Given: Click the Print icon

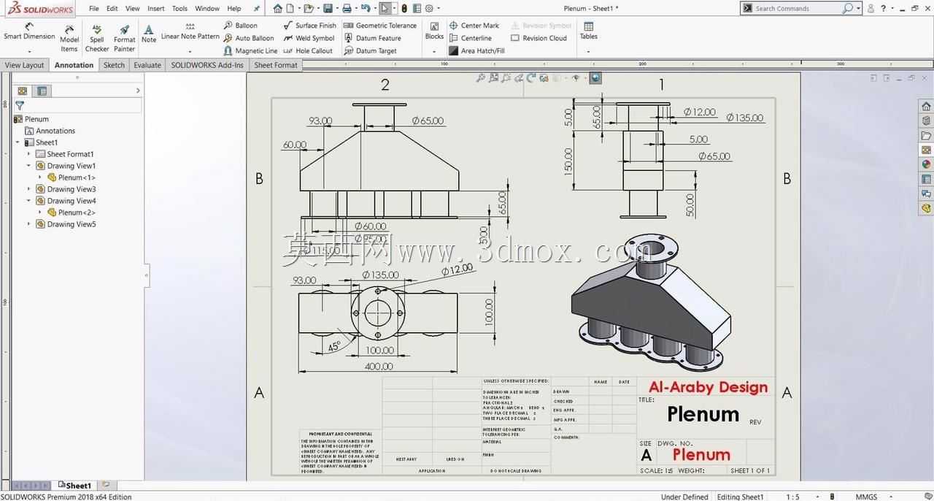Looking at the screenshot, I should coord(347,9).
